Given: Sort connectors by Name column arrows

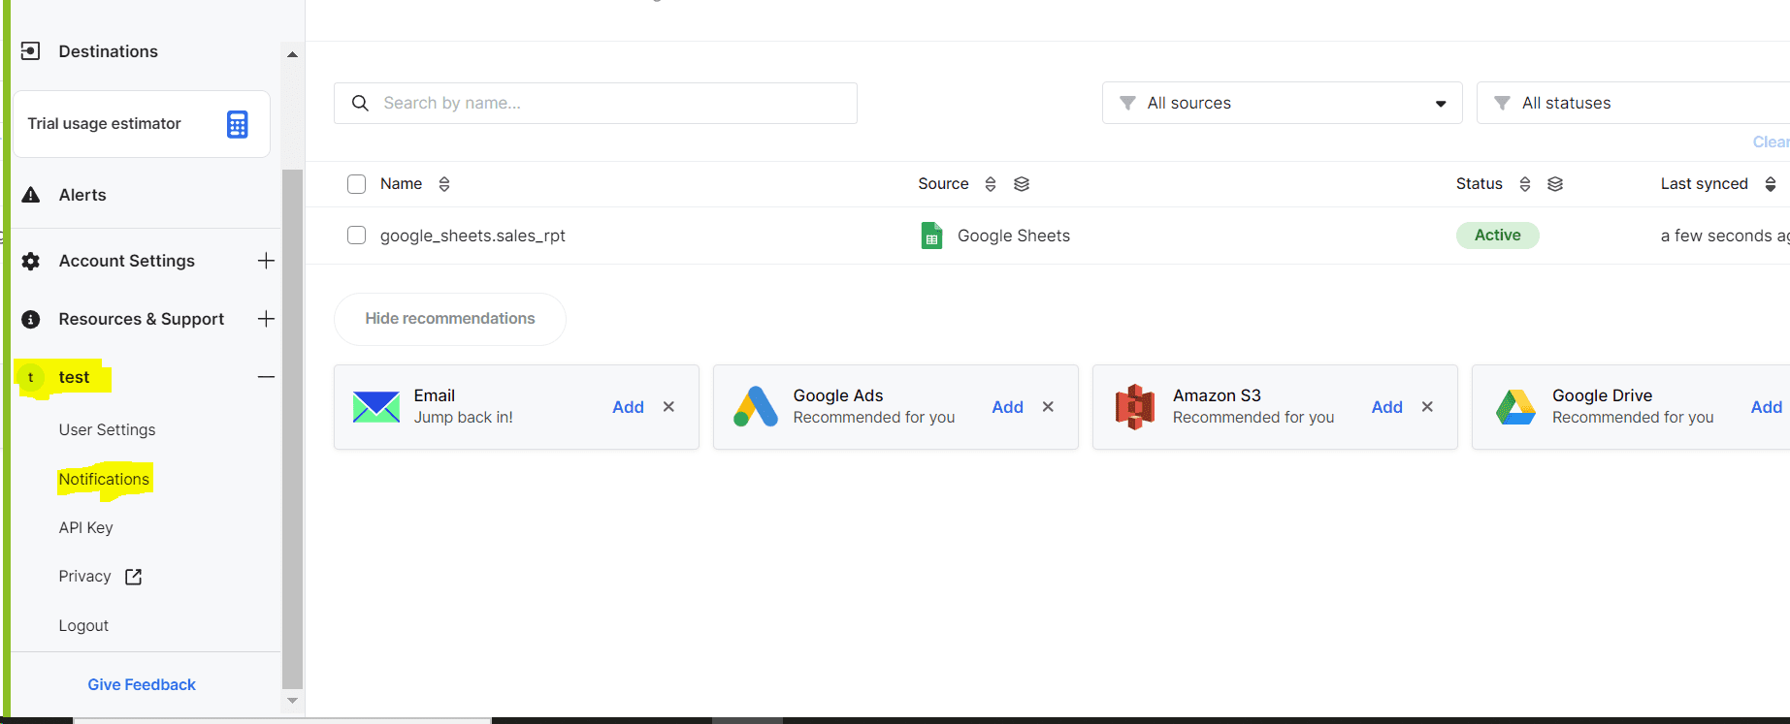Looking at the screenshot, I should 444,184.
